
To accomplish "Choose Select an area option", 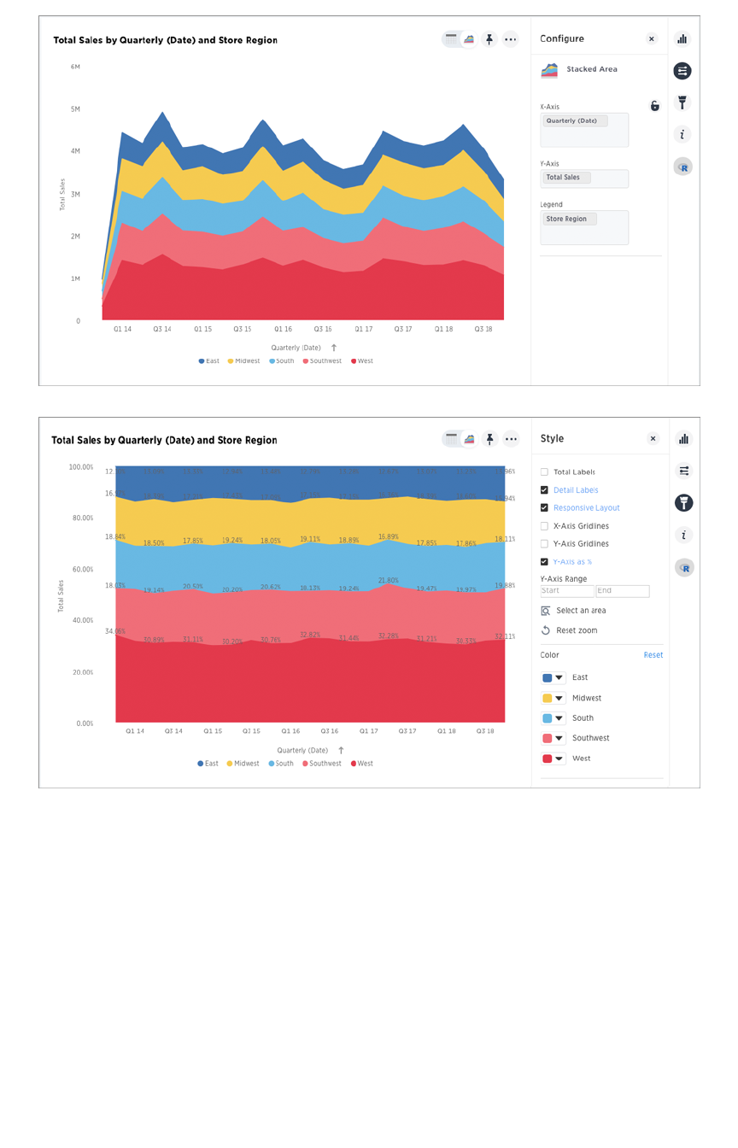I will pyautogui.click(x=574, y=611).
